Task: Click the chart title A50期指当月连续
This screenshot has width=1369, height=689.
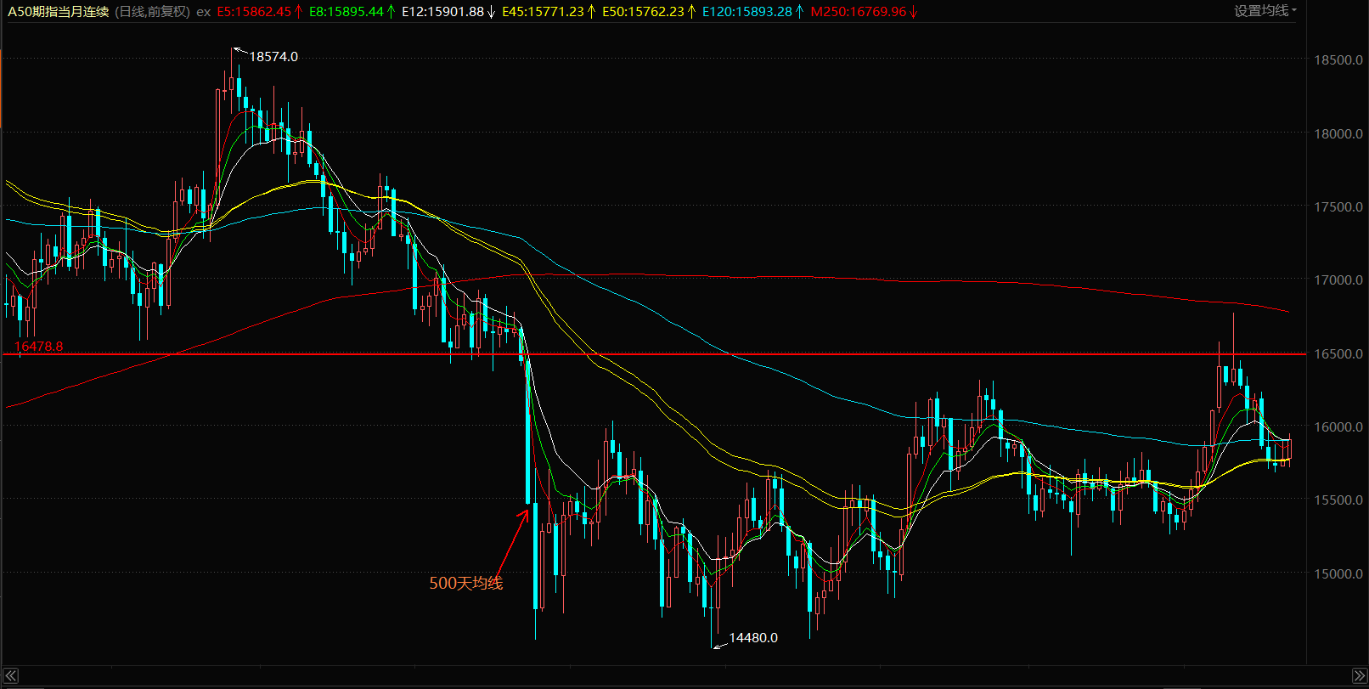Action: pyautogui.click(x=59, y=12)
